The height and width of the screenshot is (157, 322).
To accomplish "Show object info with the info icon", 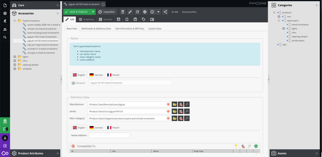I will (152, 12).
